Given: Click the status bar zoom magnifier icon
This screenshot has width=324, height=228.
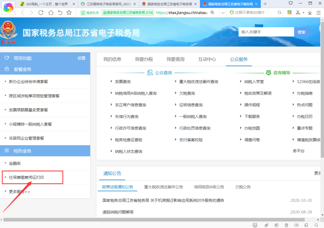Looking at the screenshot, I should tap(316, 225).
